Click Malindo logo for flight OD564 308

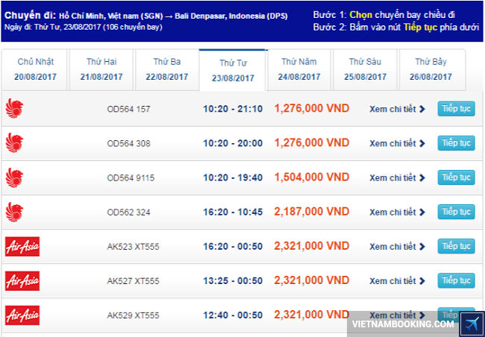[x=14, y=143]
